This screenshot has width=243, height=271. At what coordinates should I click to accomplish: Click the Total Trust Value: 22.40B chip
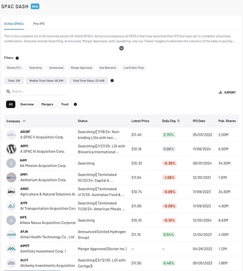pos(89,81)
